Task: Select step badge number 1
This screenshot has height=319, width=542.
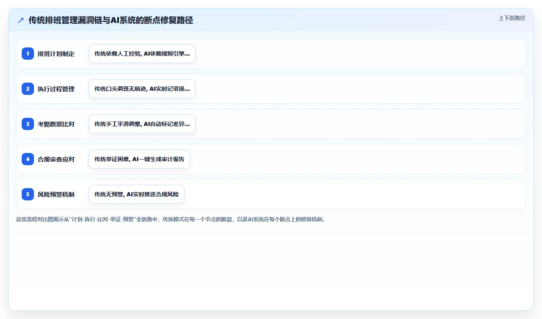Action: (x=28, y=54)
